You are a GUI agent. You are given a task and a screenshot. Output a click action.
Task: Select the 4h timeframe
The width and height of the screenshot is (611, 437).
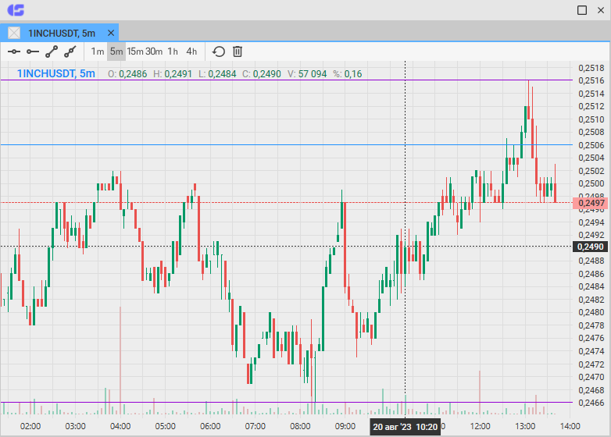(191, 52)
